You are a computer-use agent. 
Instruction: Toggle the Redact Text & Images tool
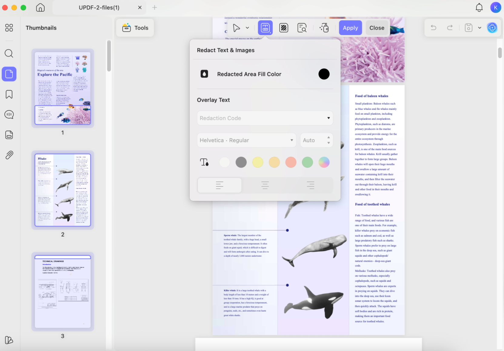point(265,28)
